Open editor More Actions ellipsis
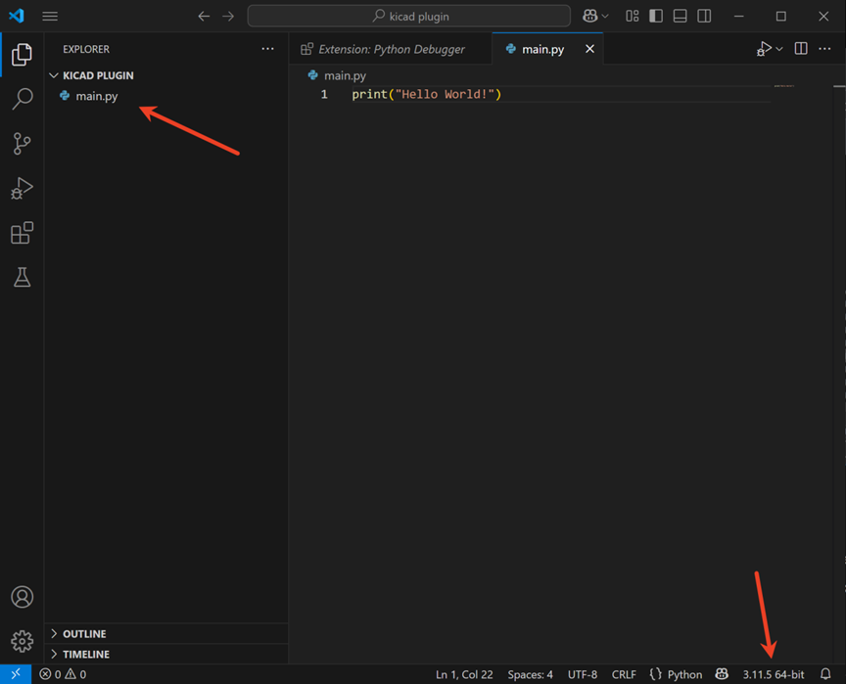Screen dimensions: 846x684 [x=825, y=49]
